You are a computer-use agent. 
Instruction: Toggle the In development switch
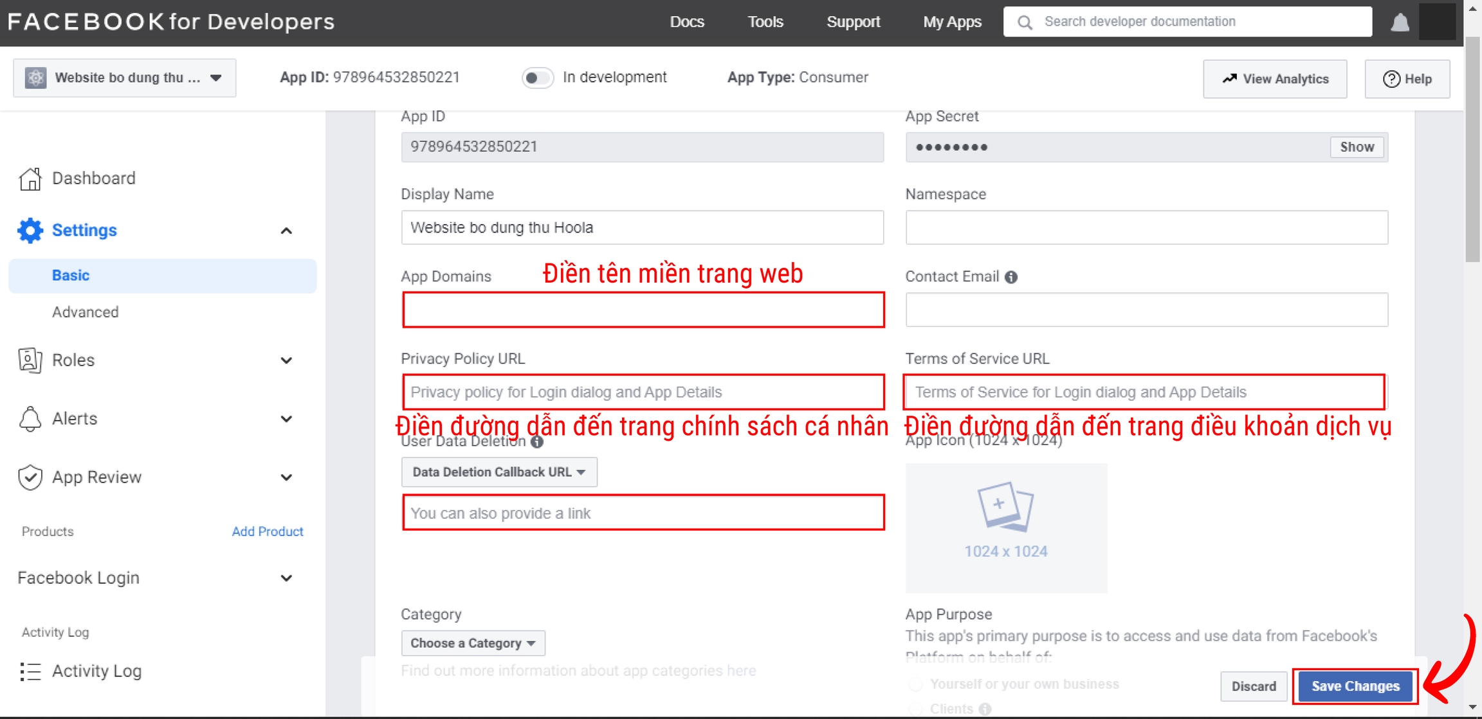click(536, 78)
